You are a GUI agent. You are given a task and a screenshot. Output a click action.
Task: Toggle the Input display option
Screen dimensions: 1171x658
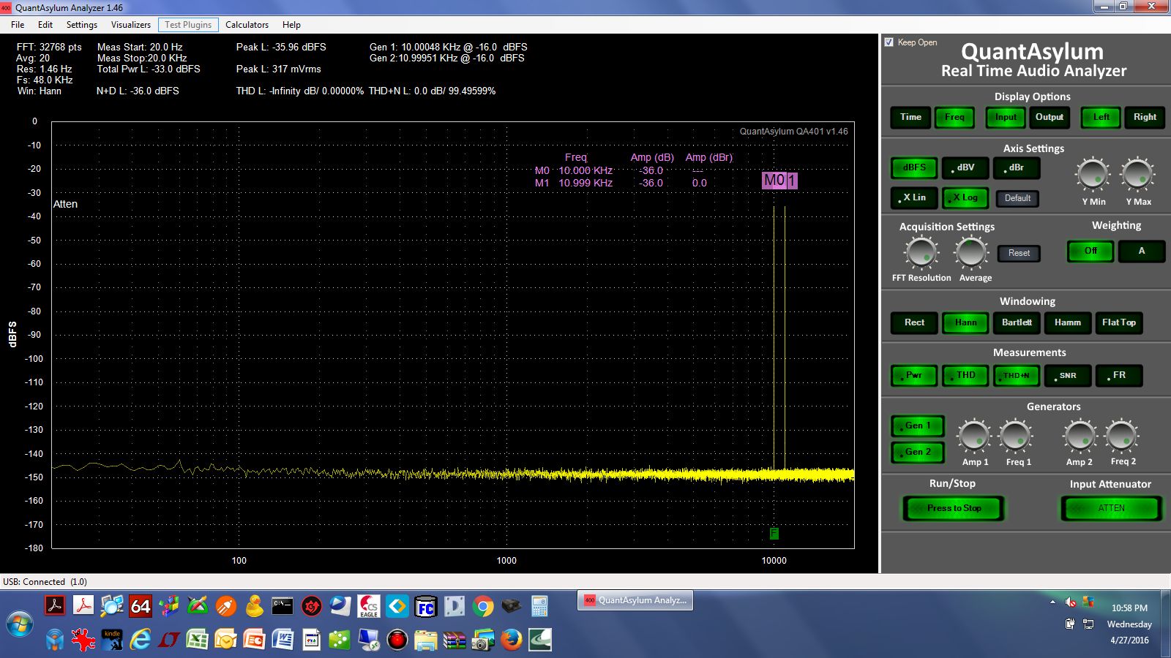coord(1006,117)
